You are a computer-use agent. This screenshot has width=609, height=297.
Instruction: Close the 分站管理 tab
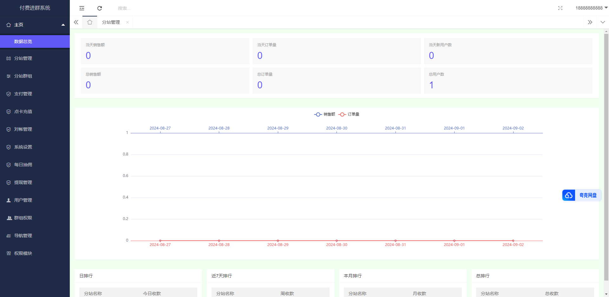pyautogui.click(x=128, y=22)
